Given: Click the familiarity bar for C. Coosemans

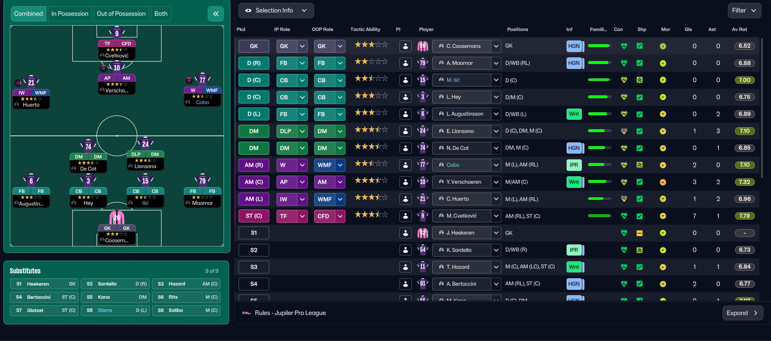Looking at the screenshot, I should tap(599, 46).
